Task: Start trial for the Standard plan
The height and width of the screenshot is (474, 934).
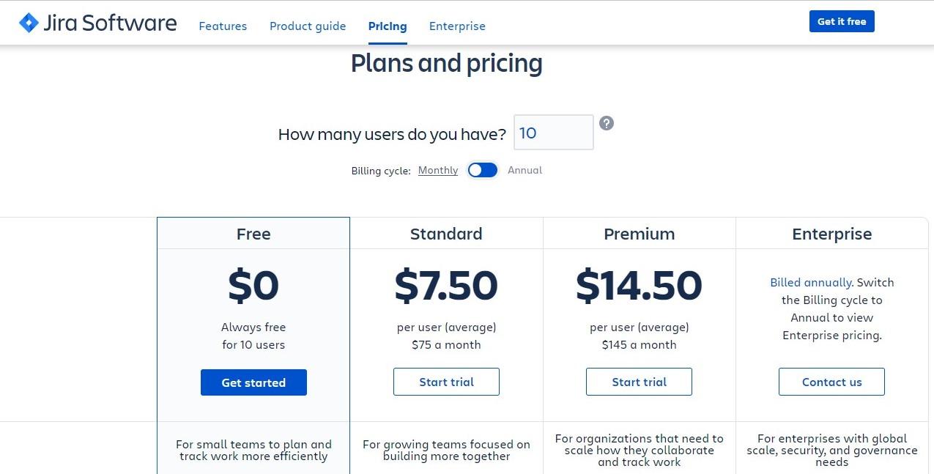Action: click(x=446, y=382)
